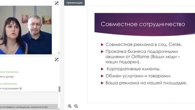Click the chat sender name ending 'Обломкова'
The image size is (195, 110).
9,84
